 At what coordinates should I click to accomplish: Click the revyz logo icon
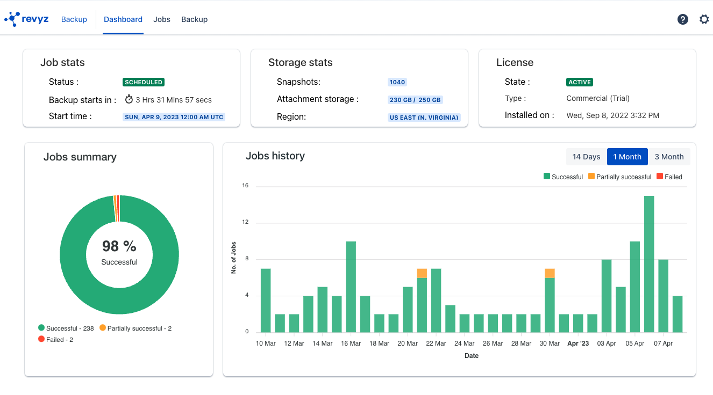11,18
